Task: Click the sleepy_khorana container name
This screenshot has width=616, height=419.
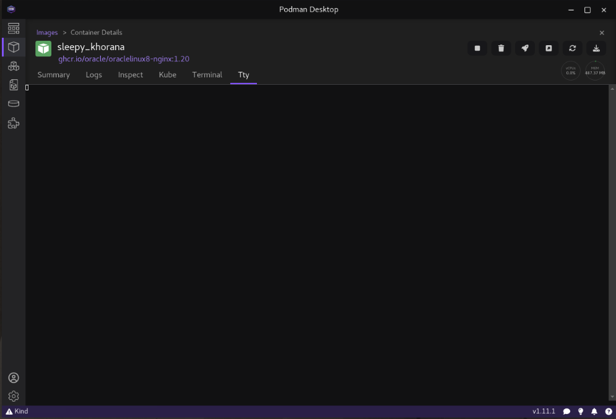Action: 91,47
